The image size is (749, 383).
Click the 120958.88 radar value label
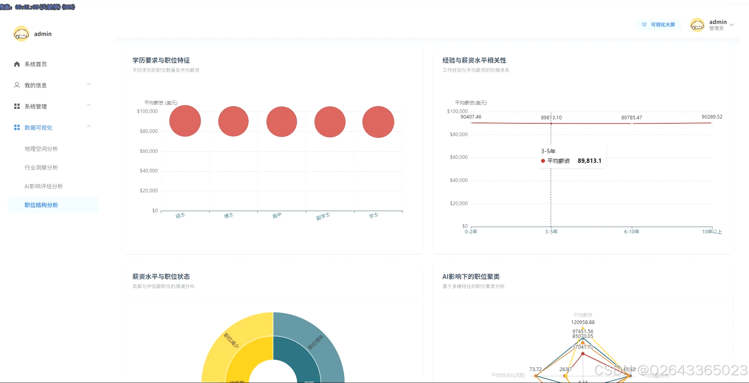click(583, 322)
